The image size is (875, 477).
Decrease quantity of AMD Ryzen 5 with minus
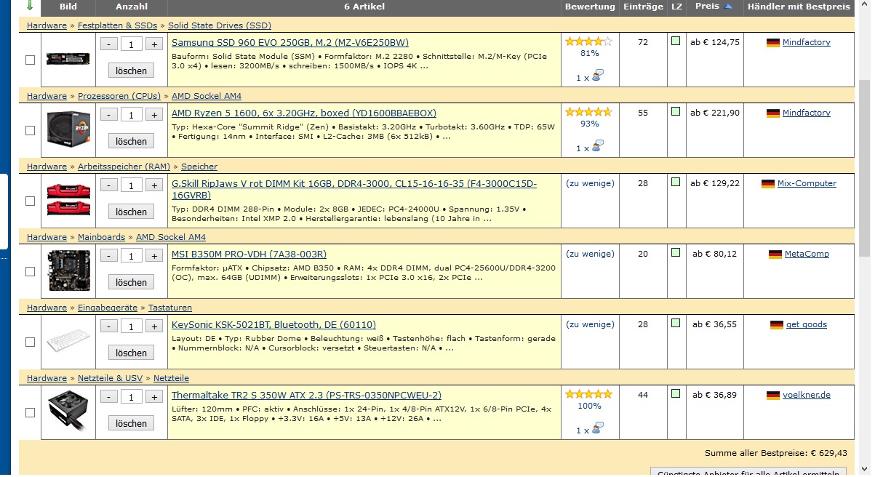[x=108, y=114]
